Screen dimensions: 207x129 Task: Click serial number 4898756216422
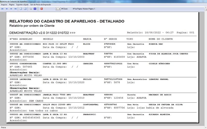(113, 63)
